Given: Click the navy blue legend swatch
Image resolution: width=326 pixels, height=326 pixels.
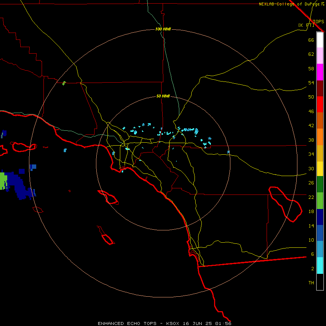Looking at the screenshot, I should 320,217.
